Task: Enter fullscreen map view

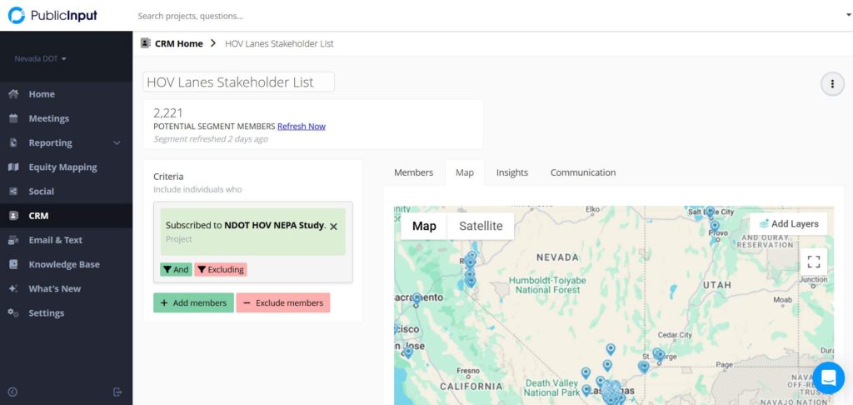Action: (x=814, y=262)
